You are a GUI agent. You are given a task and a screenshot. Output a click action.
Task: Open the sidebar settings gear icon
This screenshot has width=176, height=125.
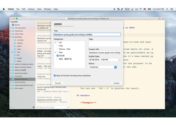click(x=34, y=107)
